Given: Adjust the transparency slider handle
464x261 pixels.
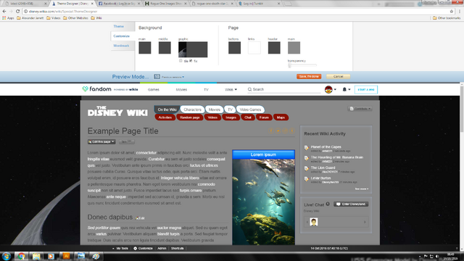Looking at the screenshot, I should (x=290, y=65).
